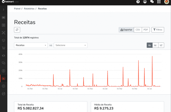Switch to area chart view
The width and height of the screenshot is (171, 112).
[x=149, y=45]
